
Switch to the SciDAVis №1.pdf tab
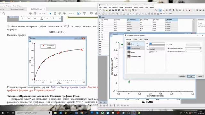click(37, 9)
